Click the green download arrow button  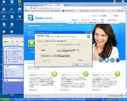pos(31,43)
